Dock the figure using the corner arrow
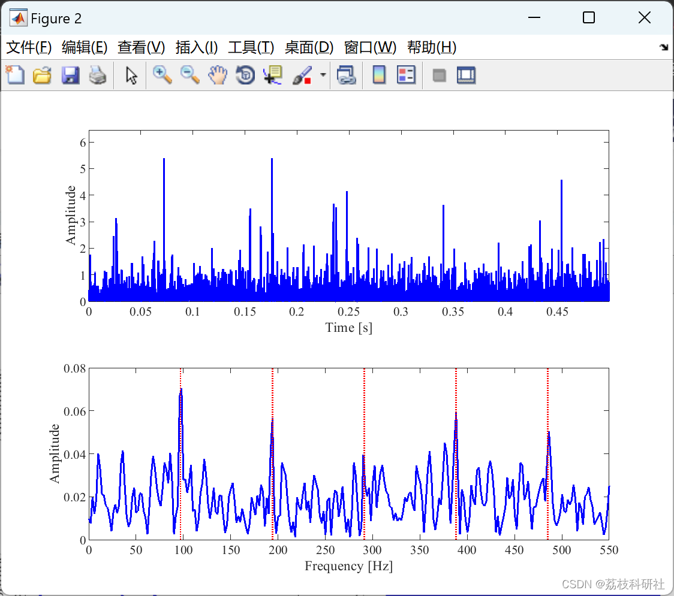The image size is (674, 596). click(x=664, y=47)
